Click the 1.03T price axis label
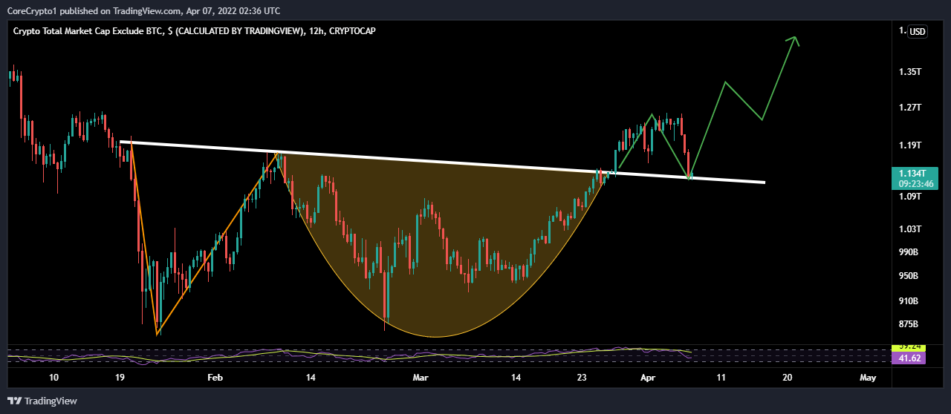The image size is (951, 414). 910,229
